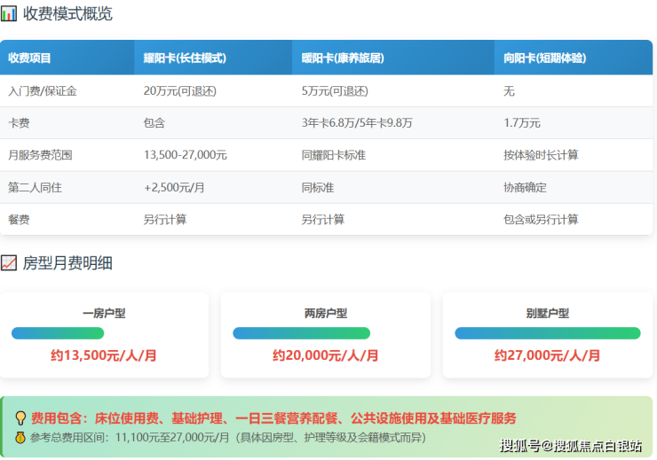Click the 3年卡6.8万/5年卡9.8万 cell
The width and height of the screenshot is (657, 460).
(357, 123)
